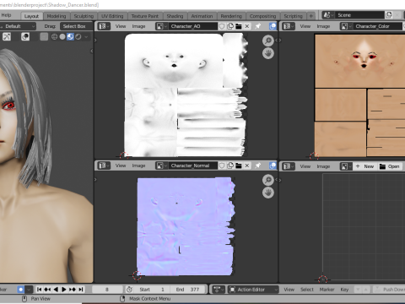Click the Scene name field
The image size is (405, 304).
(359, 15)
